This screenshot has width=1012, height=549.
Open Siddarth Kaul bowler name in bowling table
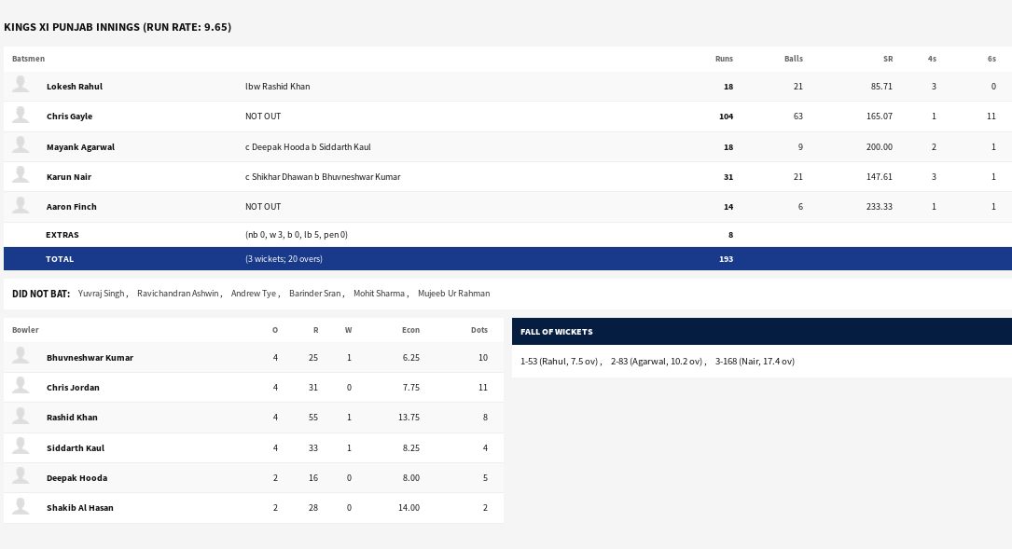point(75,448)
